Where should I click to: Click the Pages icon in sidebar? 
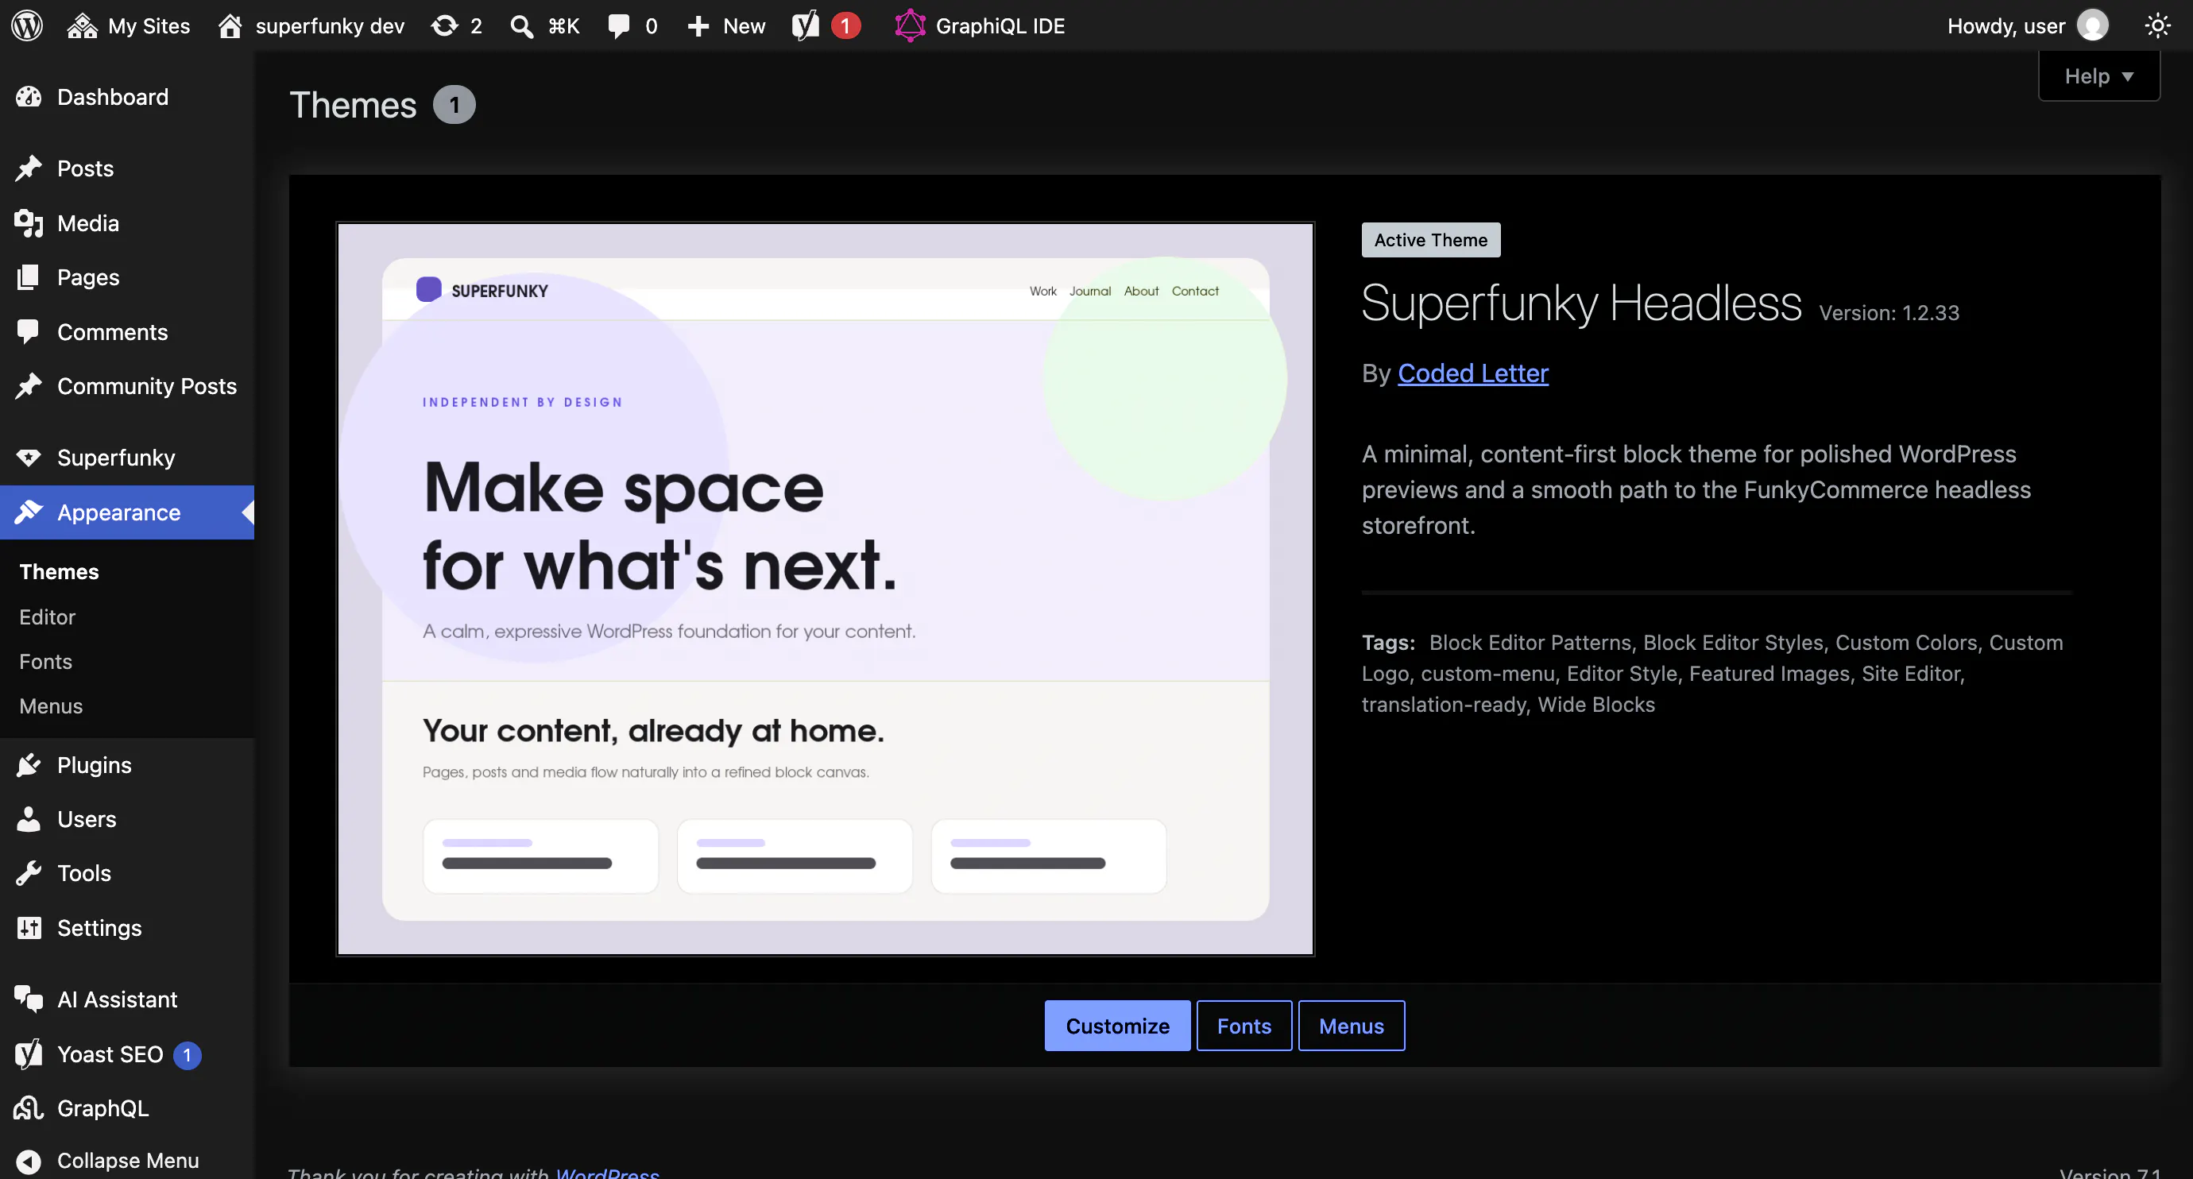[28, 277]
